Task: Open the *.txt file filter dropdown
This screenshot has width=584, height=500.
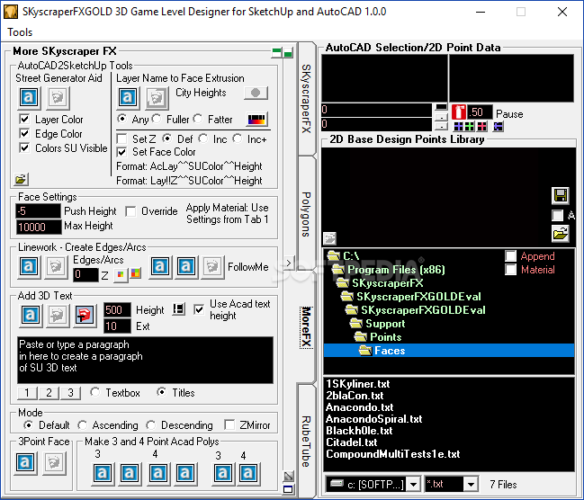Action: point(471,485)
